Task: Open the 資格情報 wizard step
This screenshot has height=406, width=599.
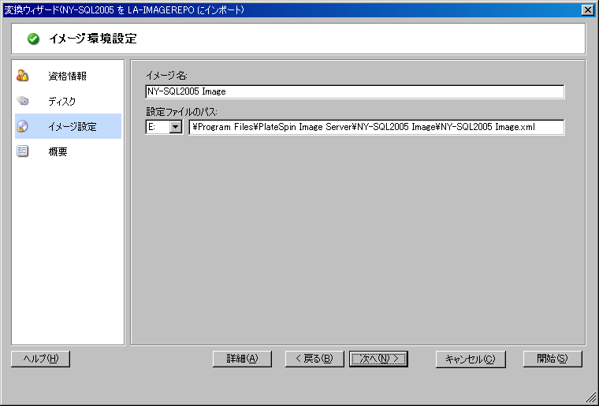Action: (x=68, y=76)
